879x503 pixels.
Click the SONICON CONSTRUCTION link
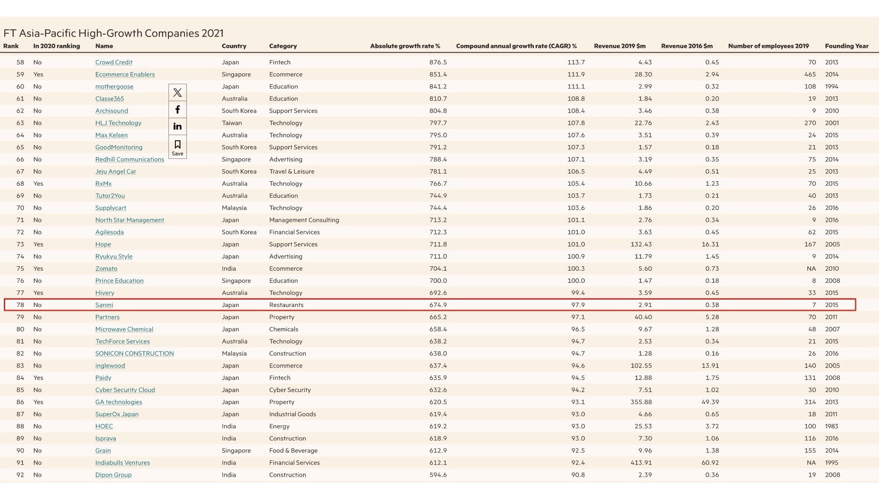(134, 353)
